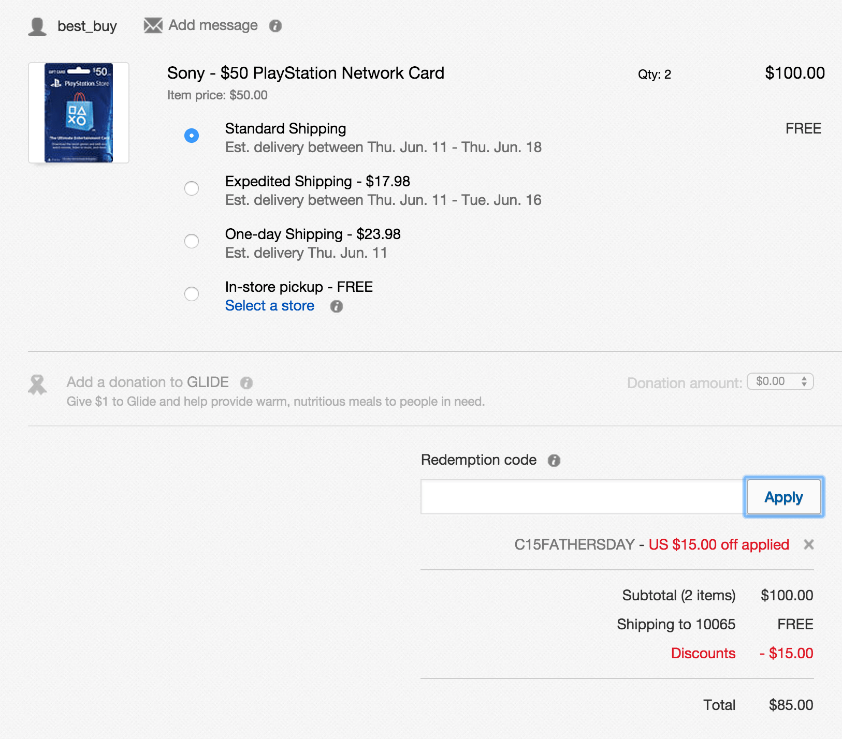Click info icon next to GLIDE donation

point(246,383)
